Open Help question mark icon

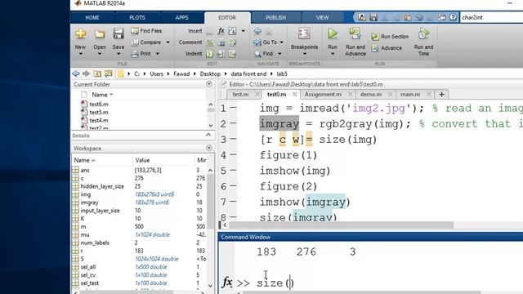(x=453, y=17)
